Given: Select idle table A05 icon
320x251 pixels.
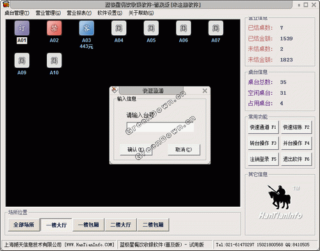Looking at the screenshot, I should click(151, 28).
